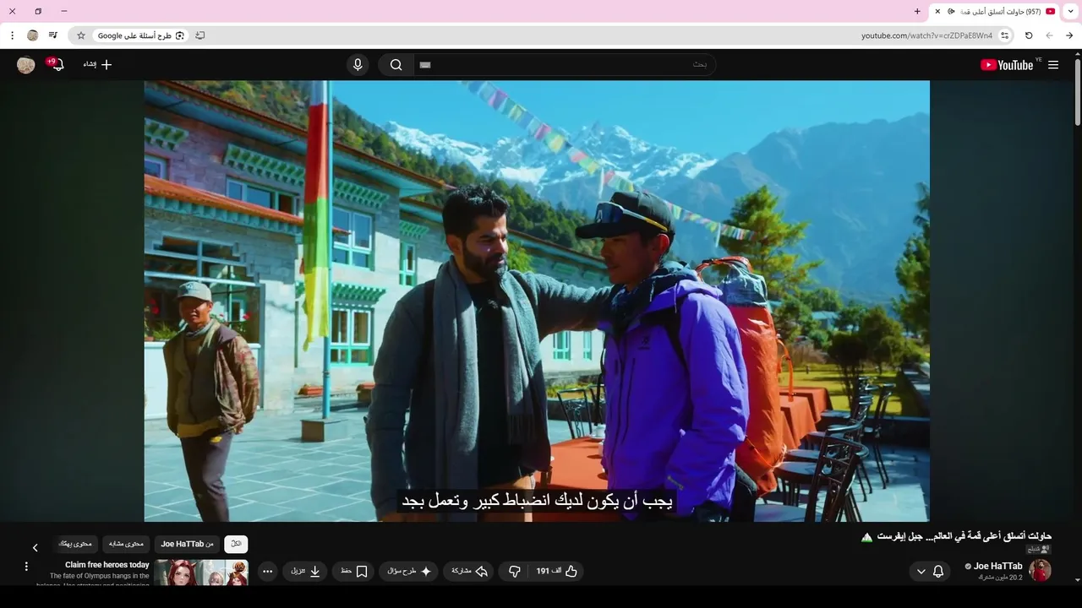This screenshot has height=608, width=1082.
Task: Open site information icon in address bar
Action: click(1004, 35)
